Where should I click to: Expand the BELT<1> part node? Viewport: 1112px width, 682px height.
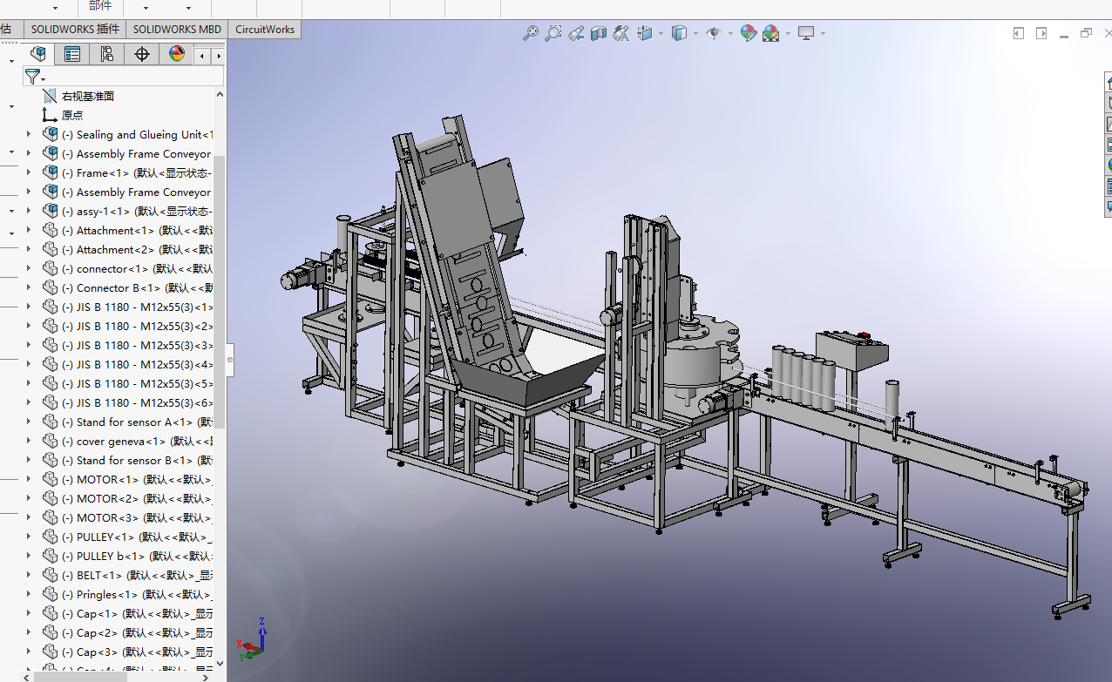[29, 575]
